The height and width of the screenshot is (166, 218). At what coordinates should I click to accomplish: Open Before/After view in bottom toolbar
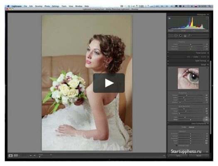[x=16, y=156]
